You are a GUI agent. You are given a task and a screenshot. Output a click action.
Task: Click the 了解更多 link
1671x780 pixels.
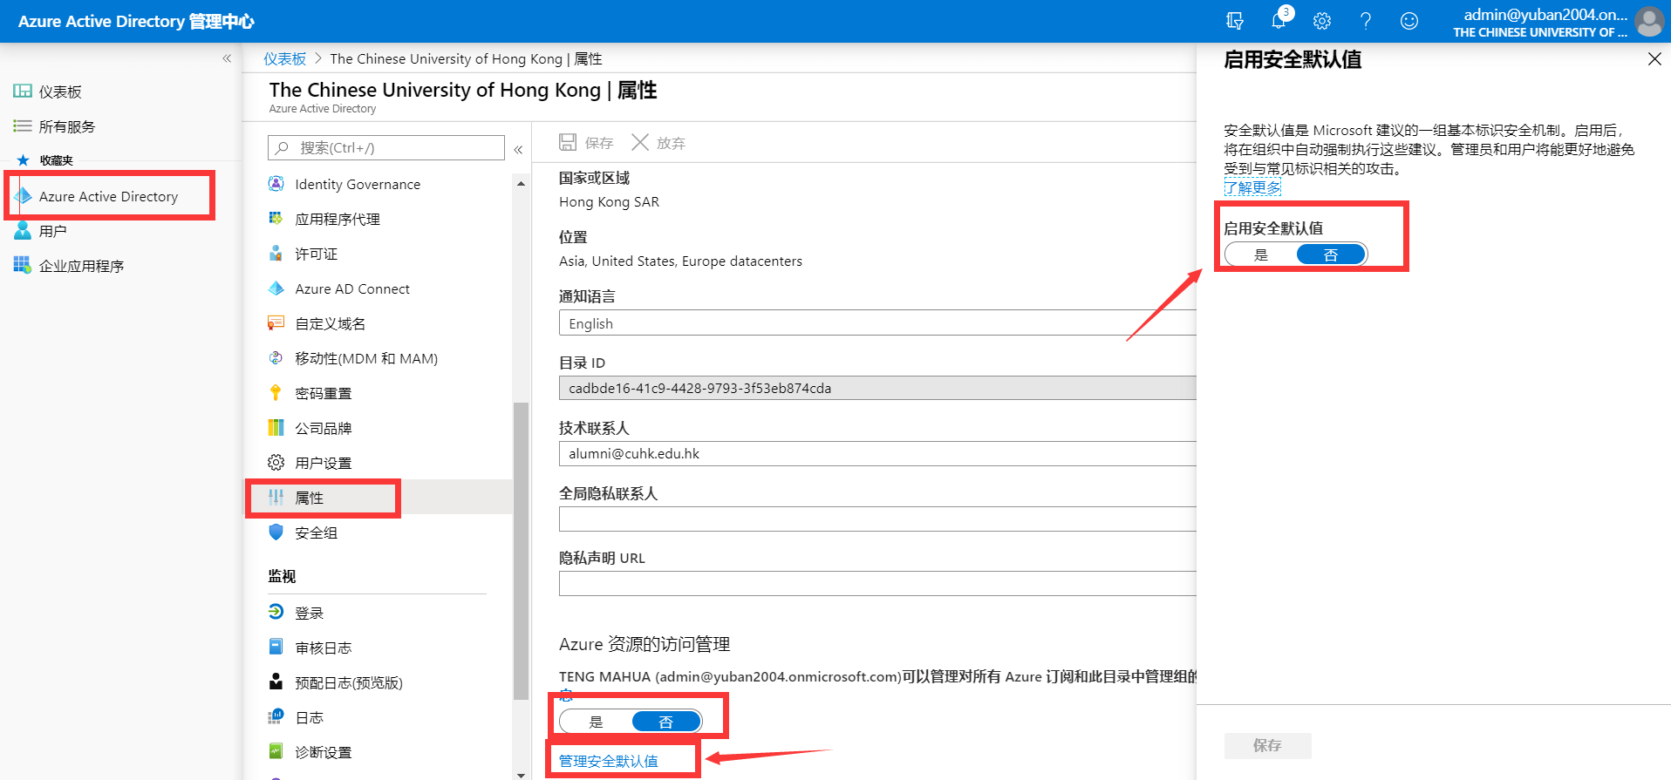[1252, 187]
